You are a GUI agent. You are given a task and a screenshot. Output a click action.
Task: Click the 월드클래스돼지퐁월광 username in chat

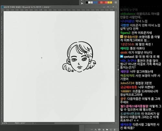(134, 106)
